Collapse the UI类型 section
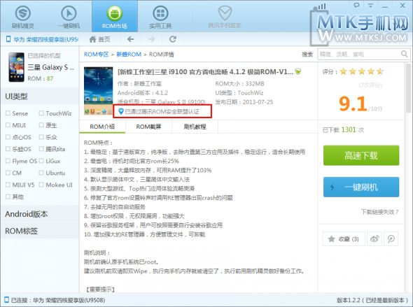 click(x=39, y=97)
